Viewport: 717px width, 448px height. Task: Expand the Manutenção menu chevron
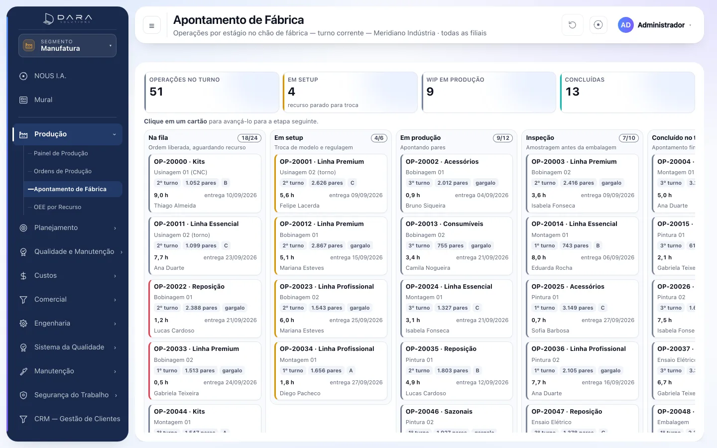[115, 371]
